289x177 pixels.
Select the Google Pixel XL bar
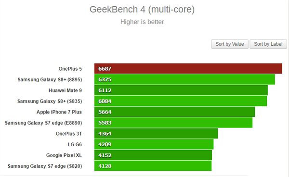pos(153,155)
